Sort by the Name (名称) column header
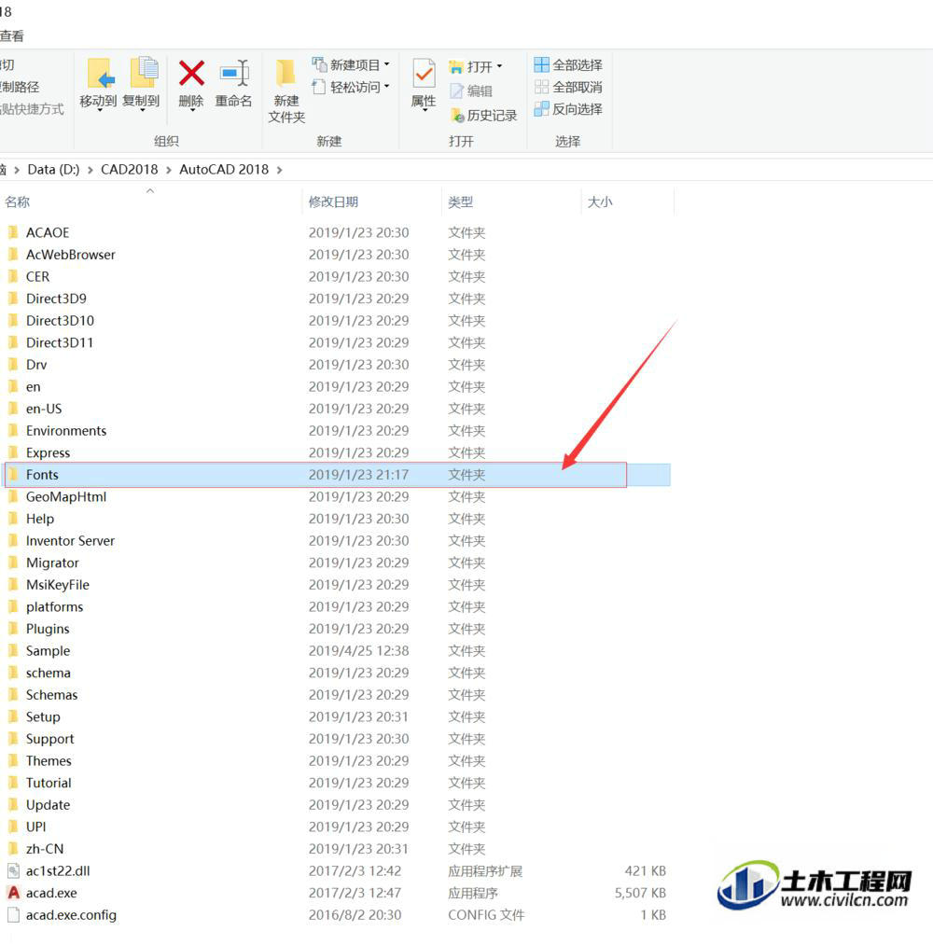 (17, 202)
